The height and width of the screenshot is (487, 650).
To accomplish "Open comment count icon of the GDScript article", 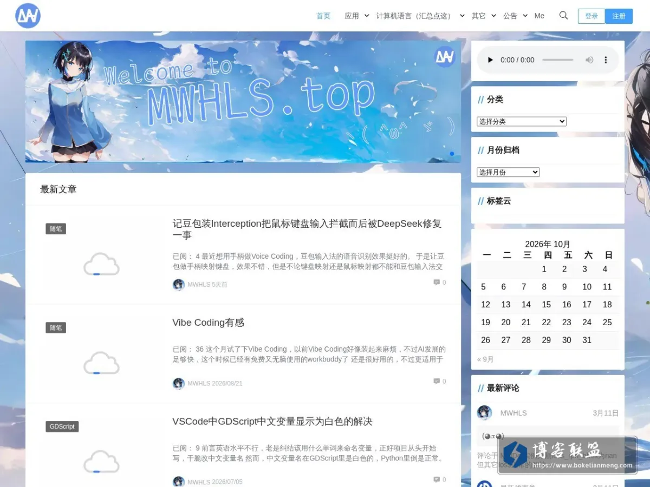I will 437,480.
